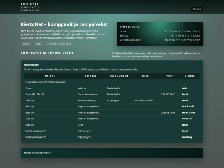This screenshot has height=168, width=224.
Task: Open the KiertoNet site title
Action: 30,4
